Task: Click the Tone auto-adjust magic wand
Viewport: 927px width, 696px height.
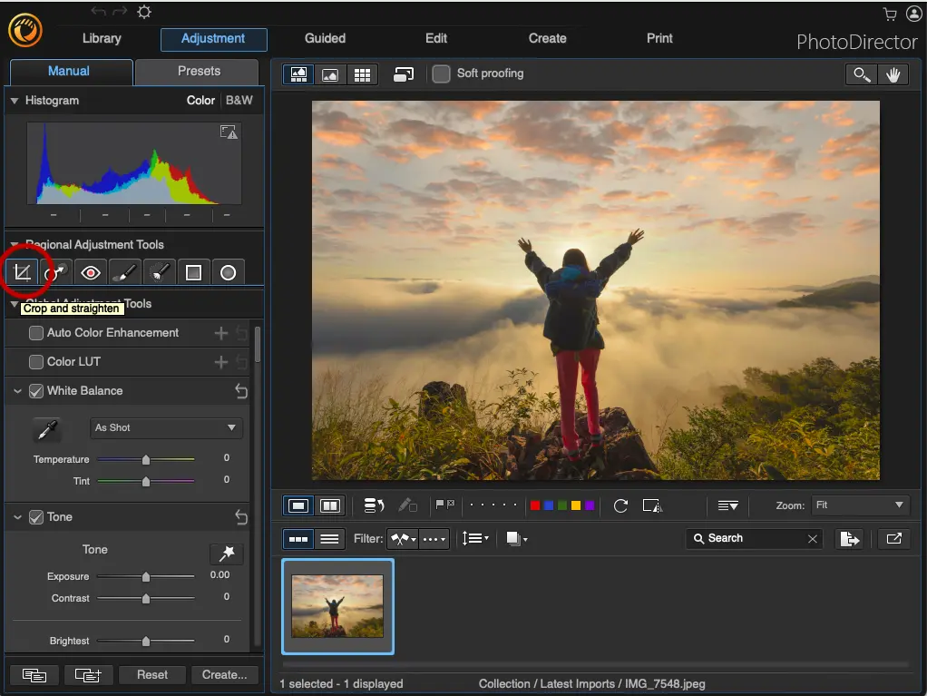Action: click(x=225, y=553)
